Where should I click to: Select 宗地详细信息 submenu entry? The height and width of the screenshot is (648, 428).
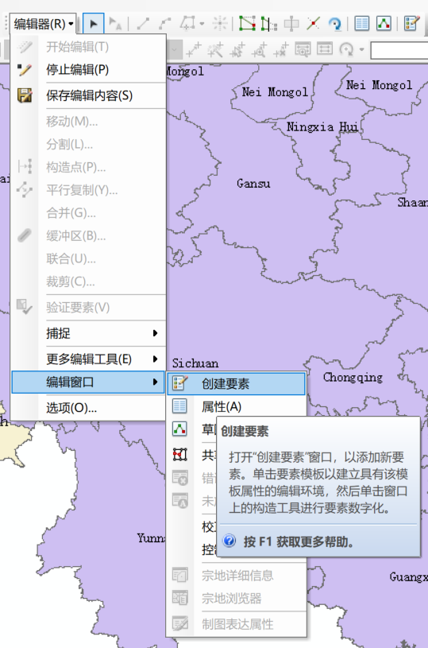coord(237,576)
